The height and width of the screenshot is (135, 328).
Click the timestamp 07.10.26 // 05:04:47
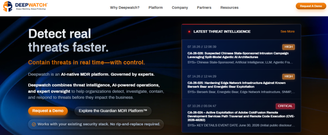[x=202, y=106]
